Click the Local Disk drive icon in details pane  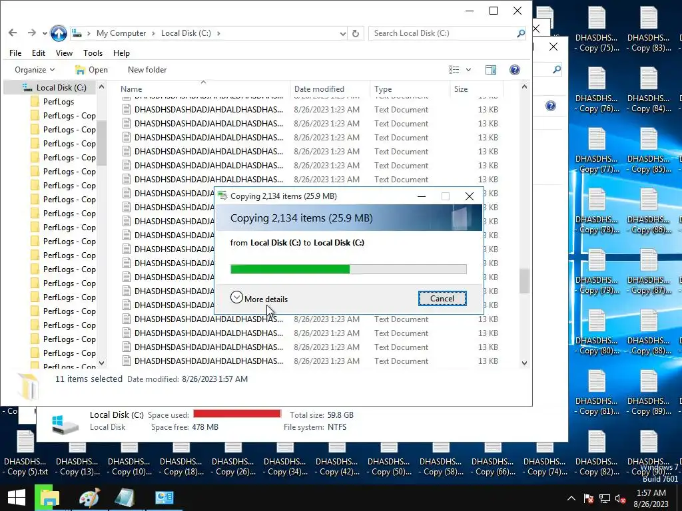(65, 423)
